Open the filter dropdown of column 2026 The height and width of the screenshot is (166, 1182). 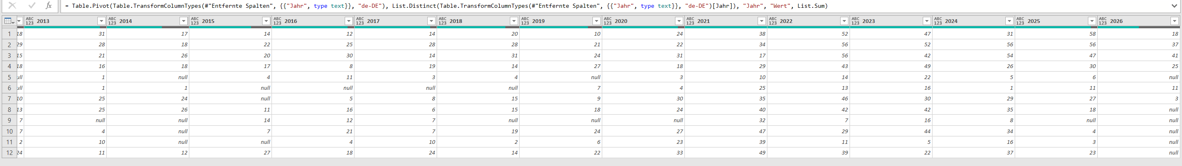[1175, 21]
